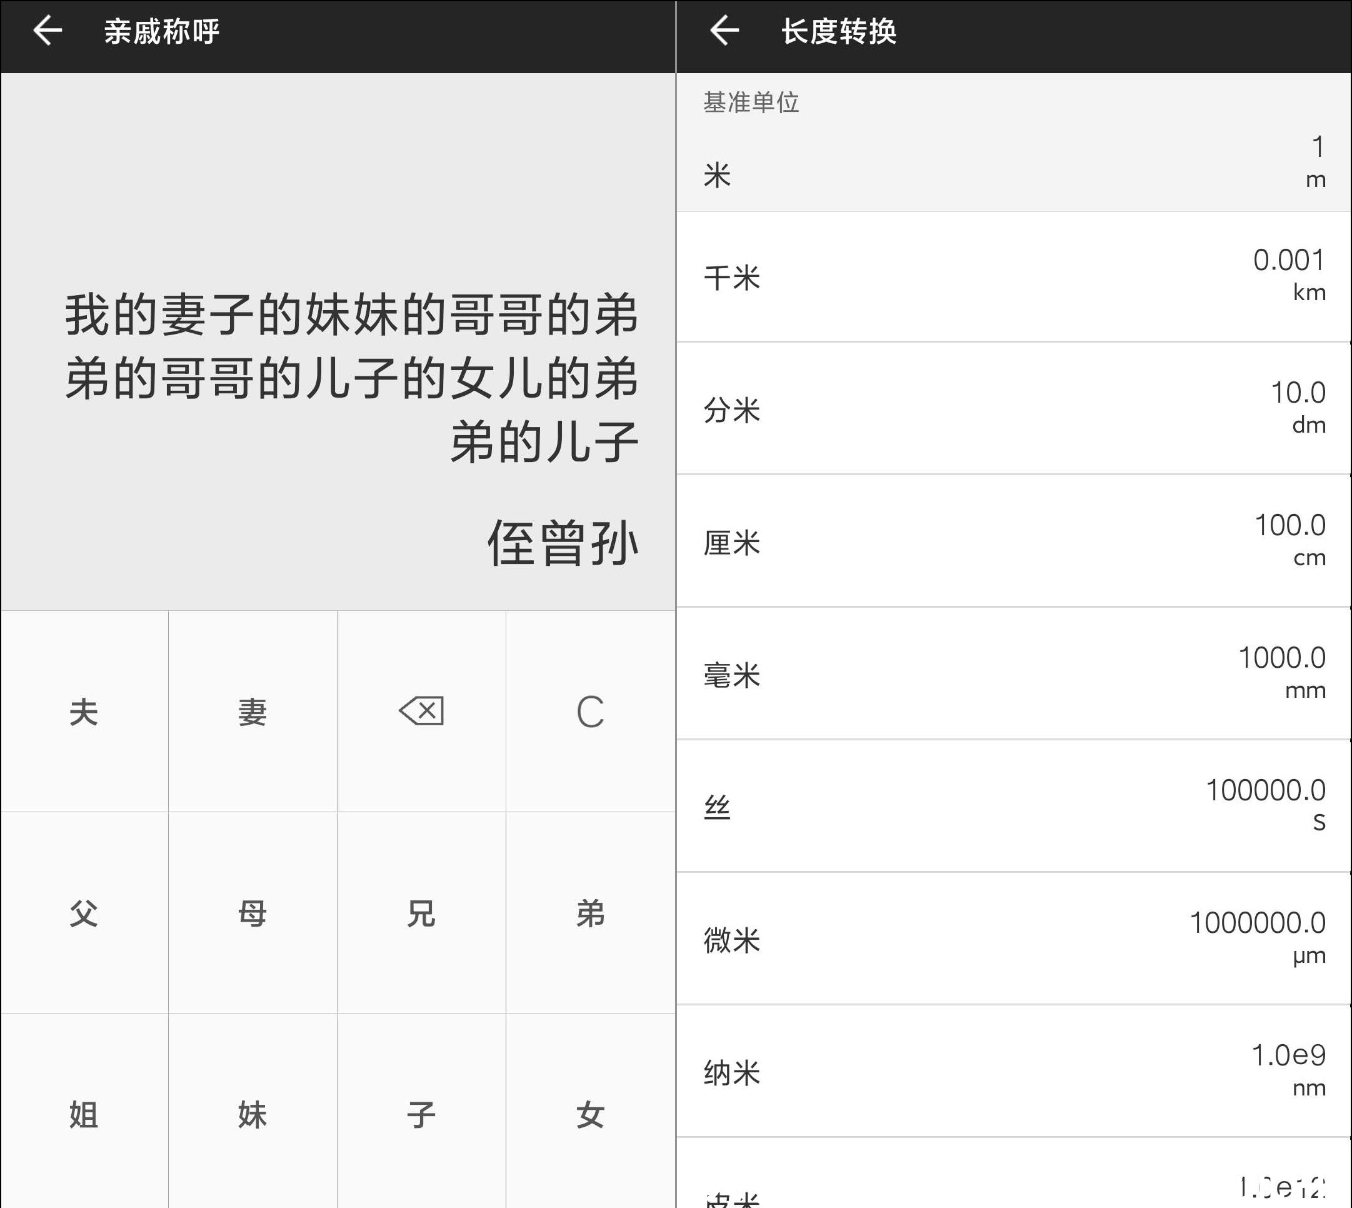Select the 100000.0 S value

(1266, 805)
